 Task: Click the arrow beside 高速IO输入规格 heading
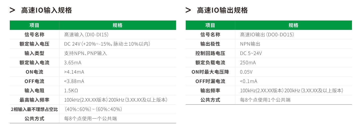[12, 10]
